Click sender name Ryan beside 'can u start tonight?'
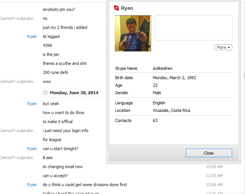The height and width of the screenshot is (194, 245). [x=32, y=149]
